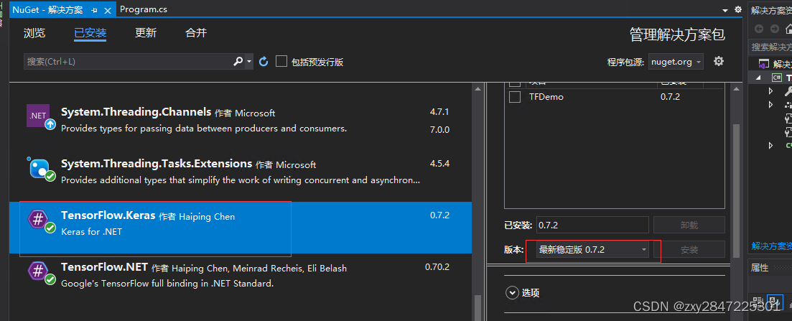Focus the Solution Explorer search field

tap(770, 47)
